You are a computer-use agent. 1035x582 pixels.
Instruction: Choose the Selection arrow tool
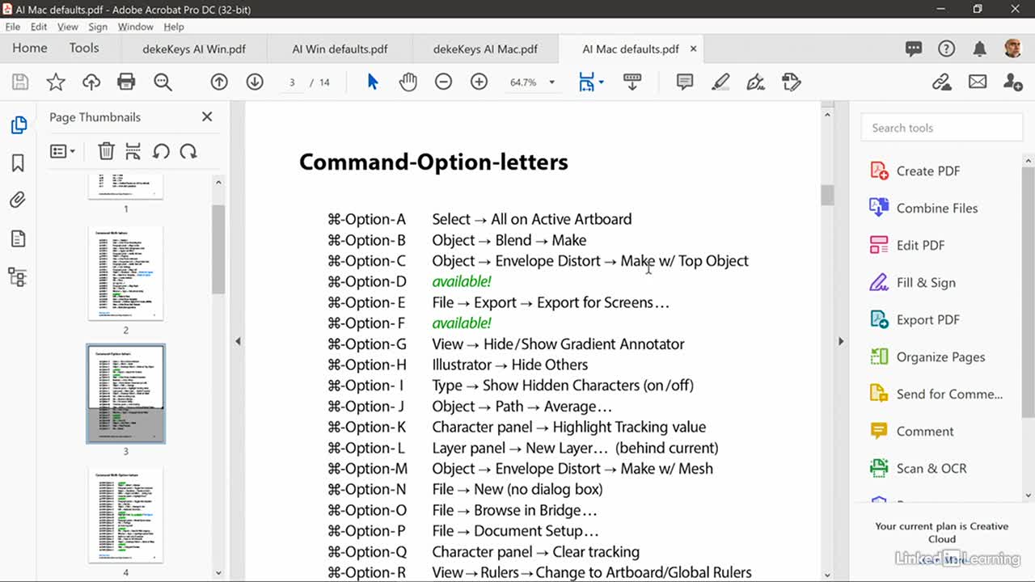373,82
